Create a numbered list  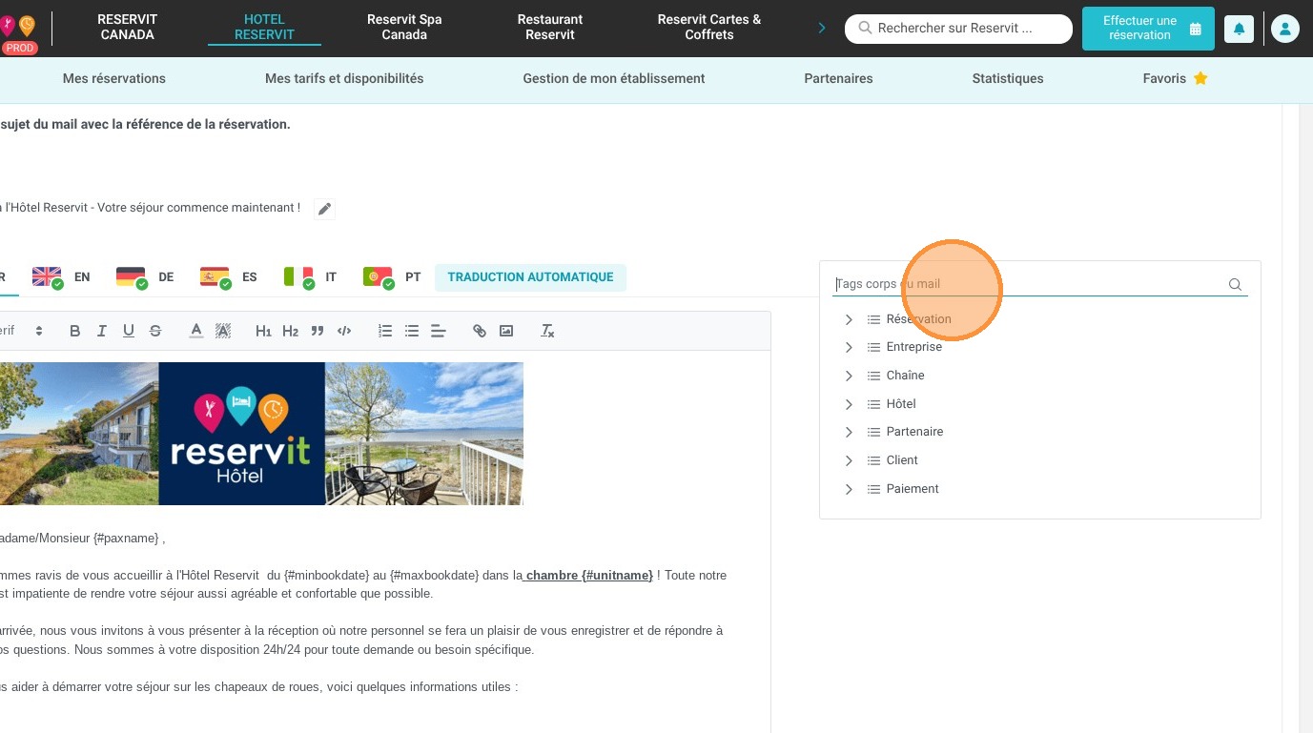[385, 331]
